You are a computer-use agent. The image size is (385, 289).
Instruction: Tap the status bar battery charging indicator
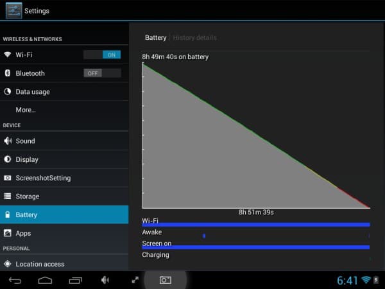(376, 279)
